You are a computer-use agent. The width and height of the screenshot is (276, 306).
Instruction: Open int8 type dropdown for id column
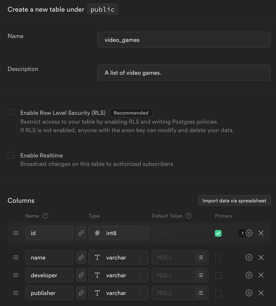(x=118, y=233)
